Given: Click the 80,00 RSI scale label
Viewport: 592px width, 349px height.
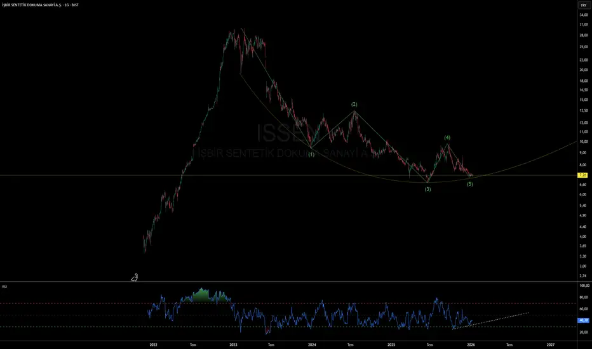Looking at the screenshot, I should tap(584, 297).
